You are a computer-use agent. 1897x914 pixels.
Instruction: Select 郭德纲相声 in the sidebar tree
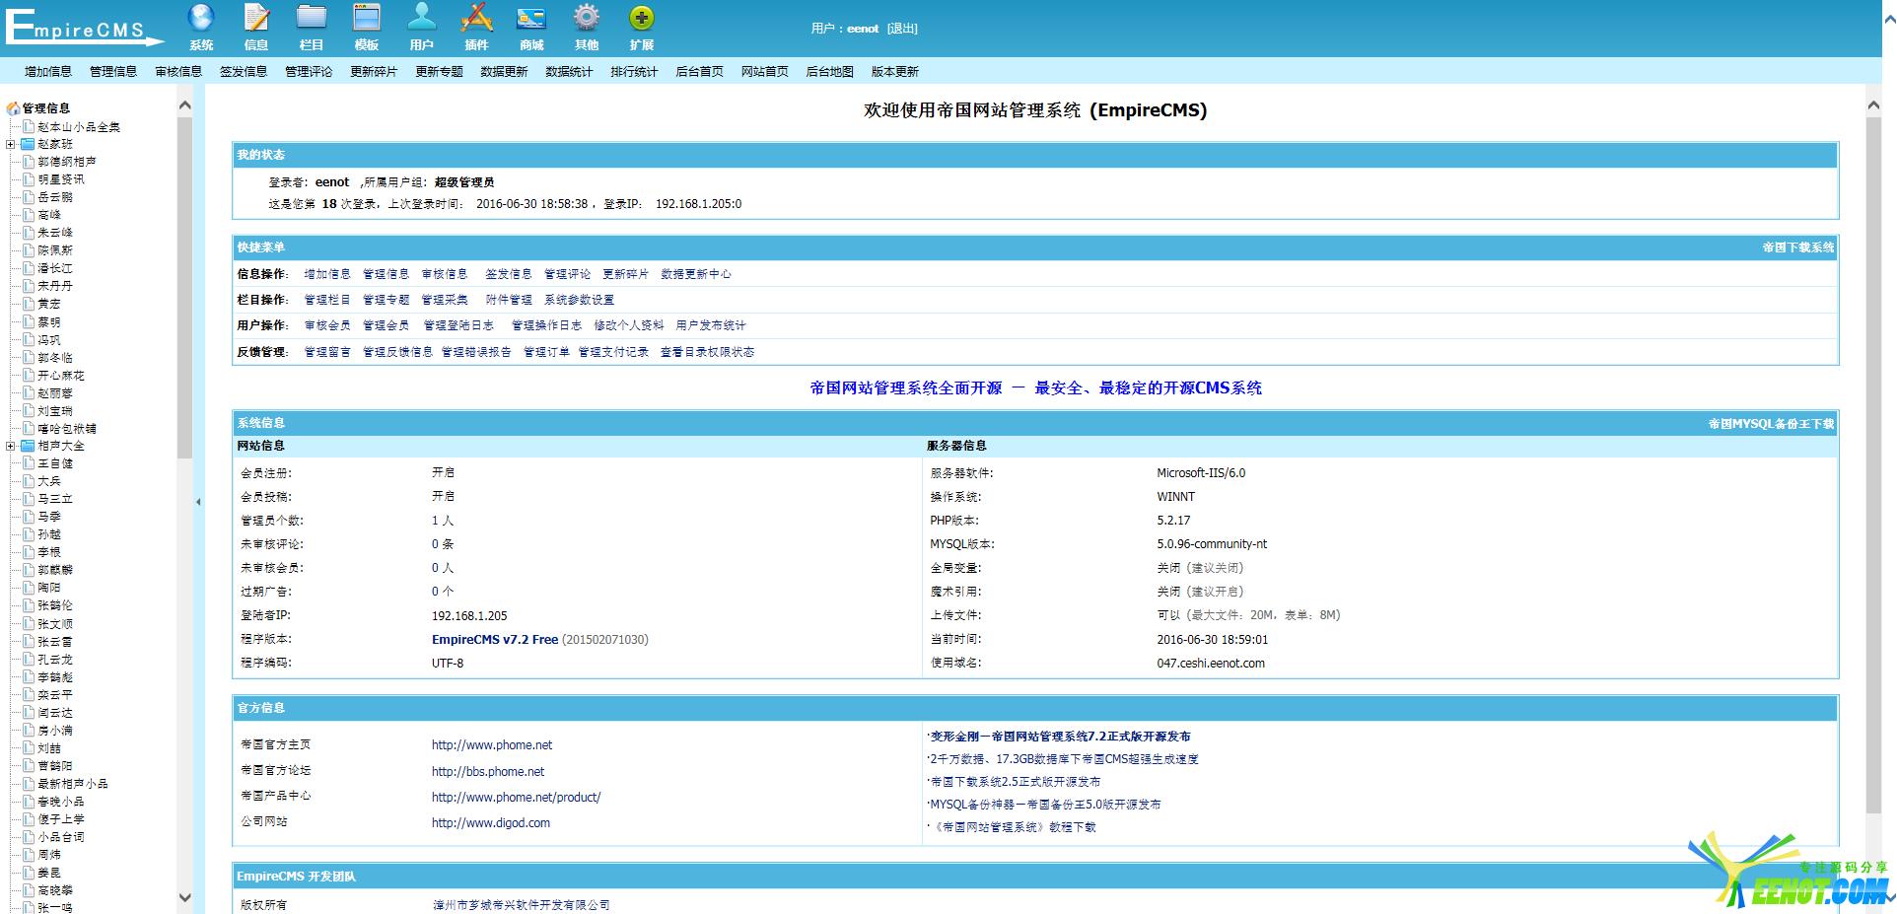67,162
